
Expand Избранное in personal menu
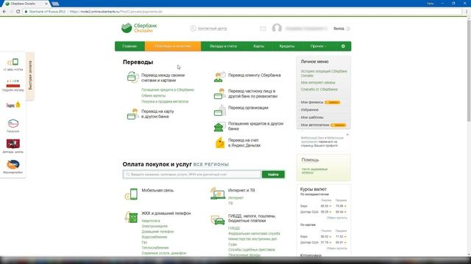309,110
